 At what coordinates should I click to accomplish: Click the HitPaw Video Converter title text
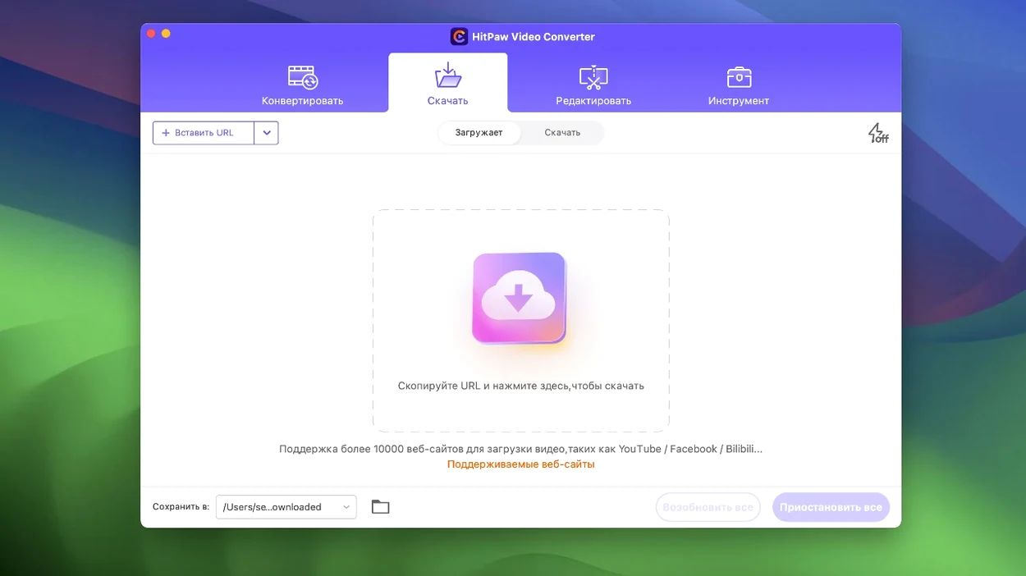point(534,37)
